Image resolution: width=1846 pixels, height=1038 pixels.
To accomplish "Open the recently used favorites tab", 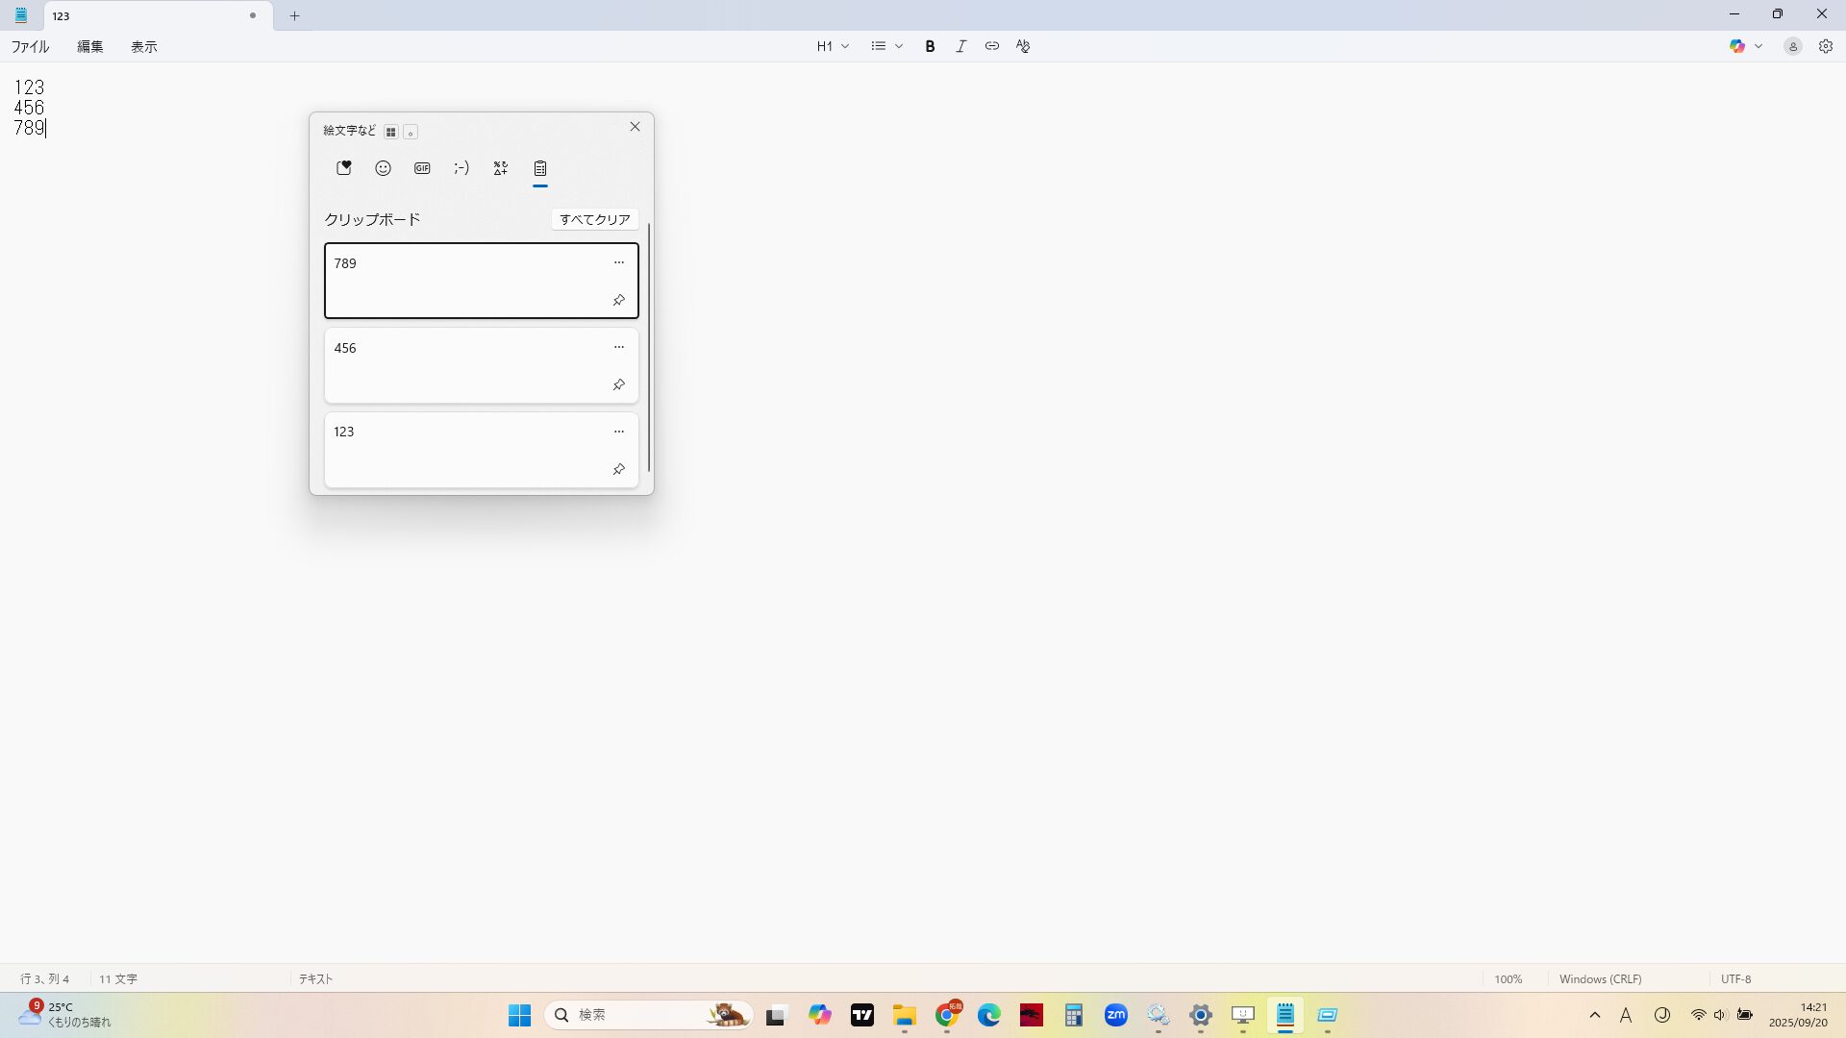I will click(x=343, y=168).
